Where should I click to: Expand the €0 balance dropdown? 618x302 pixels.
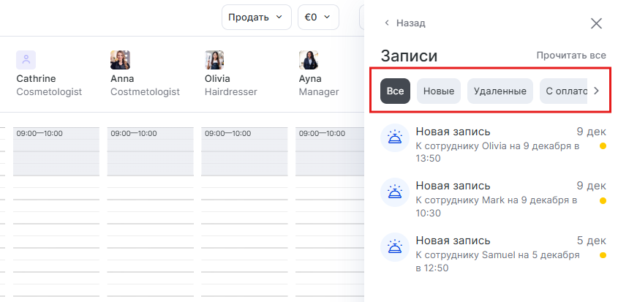click(318, 17)
